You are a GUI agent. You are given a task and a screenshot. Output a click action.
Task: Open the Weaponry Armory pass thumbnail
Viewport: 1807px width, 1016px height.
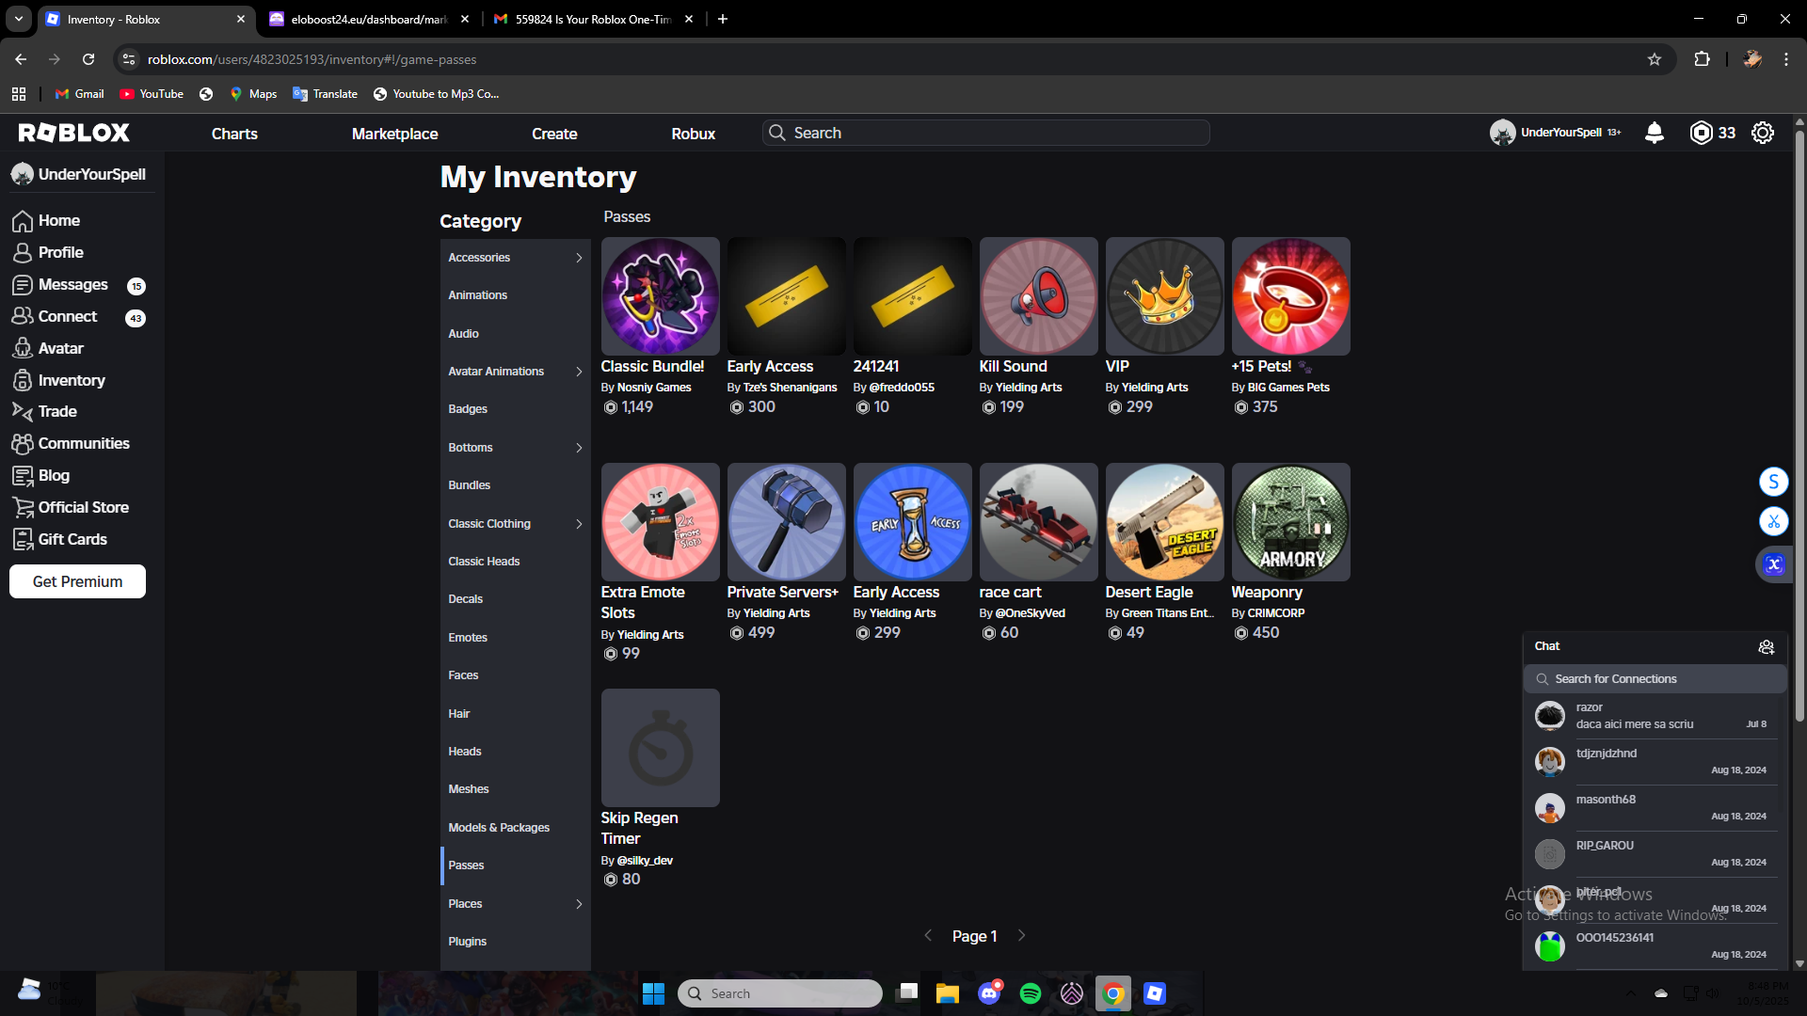(1290, 522)
